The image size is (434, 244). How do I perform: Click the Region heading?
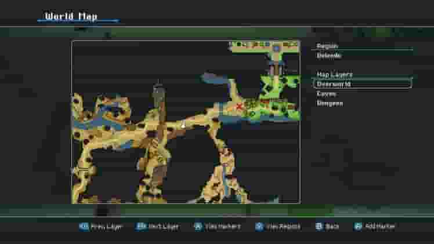tap(327, 46)
